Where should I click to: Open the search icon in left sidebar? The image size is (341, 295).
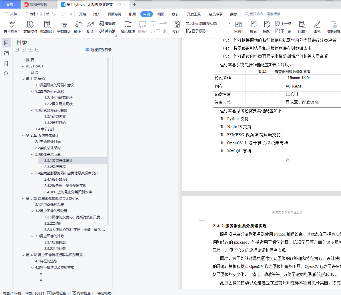(x=6, y=74)
